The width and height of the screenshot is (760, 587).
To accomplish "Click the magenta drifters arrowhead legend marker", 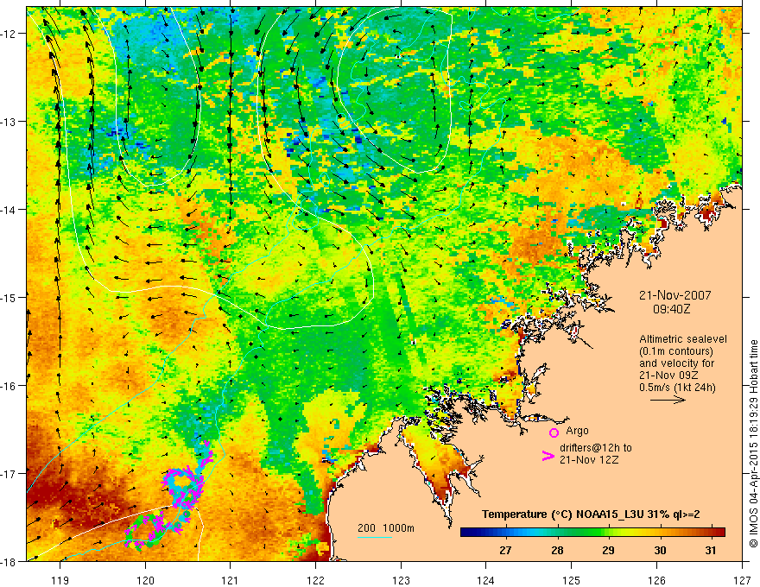I will (548, 455).
